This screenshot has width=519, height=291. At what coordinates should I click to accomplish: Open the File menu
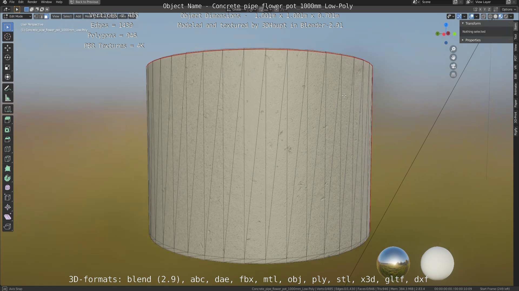[12, 2]
